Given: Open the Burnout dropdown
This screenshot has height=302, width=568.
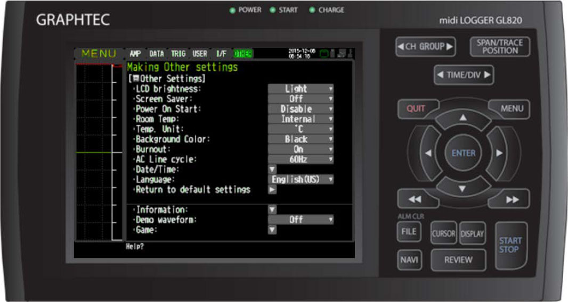Looking at the screenshot, I should point(301,149).
